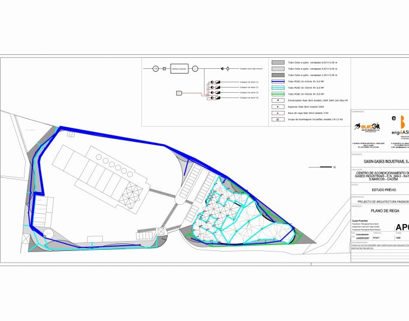Click the sector 1 valve symbol

216,82
